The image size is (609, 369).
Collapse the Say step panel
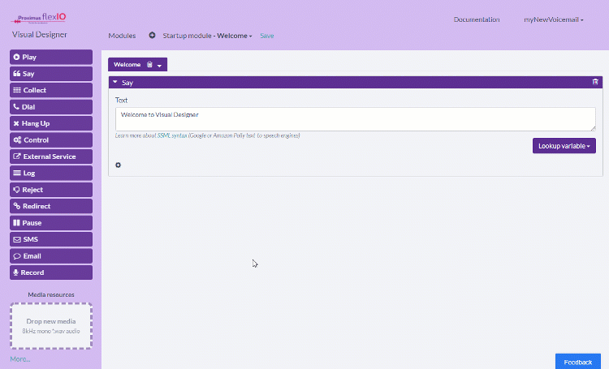click(x=115, y=82)
